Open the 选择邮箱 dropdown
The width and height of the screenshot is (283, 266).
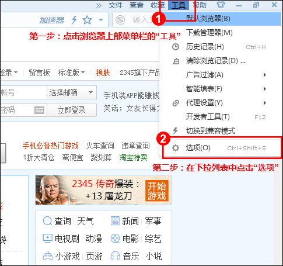(72, 92)
